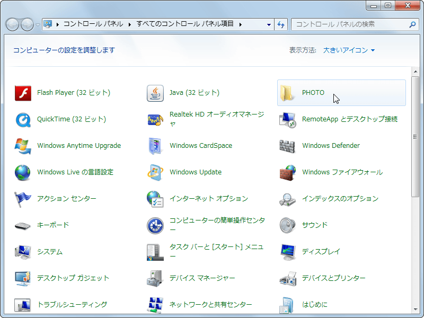This screenshot has width=424, height=318.
Task: Expand arrow after コントロール パネル breadcrumb
Action: (130, 24)
